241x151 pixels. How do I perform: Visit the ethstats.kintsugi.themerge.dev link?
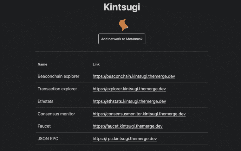coord(129,101)
